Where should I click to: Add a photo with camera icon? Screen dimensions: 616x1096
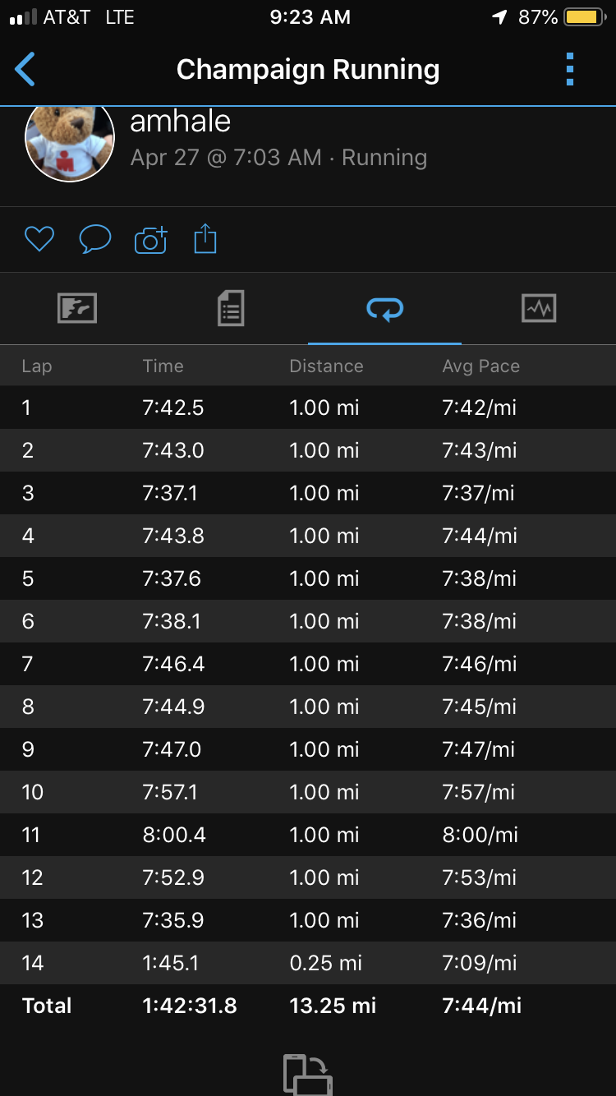click(x=150, y=239)
